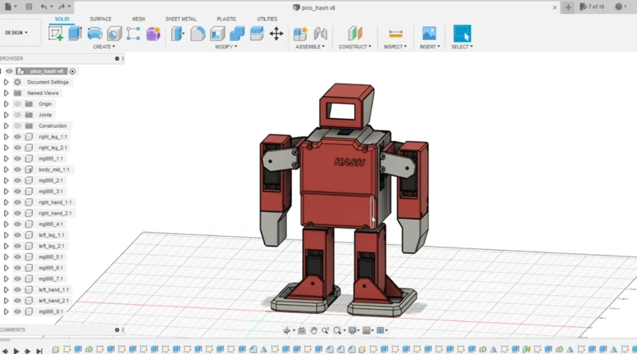Click the Pan hand icon

pyautogui.click(x=313, y=330)
